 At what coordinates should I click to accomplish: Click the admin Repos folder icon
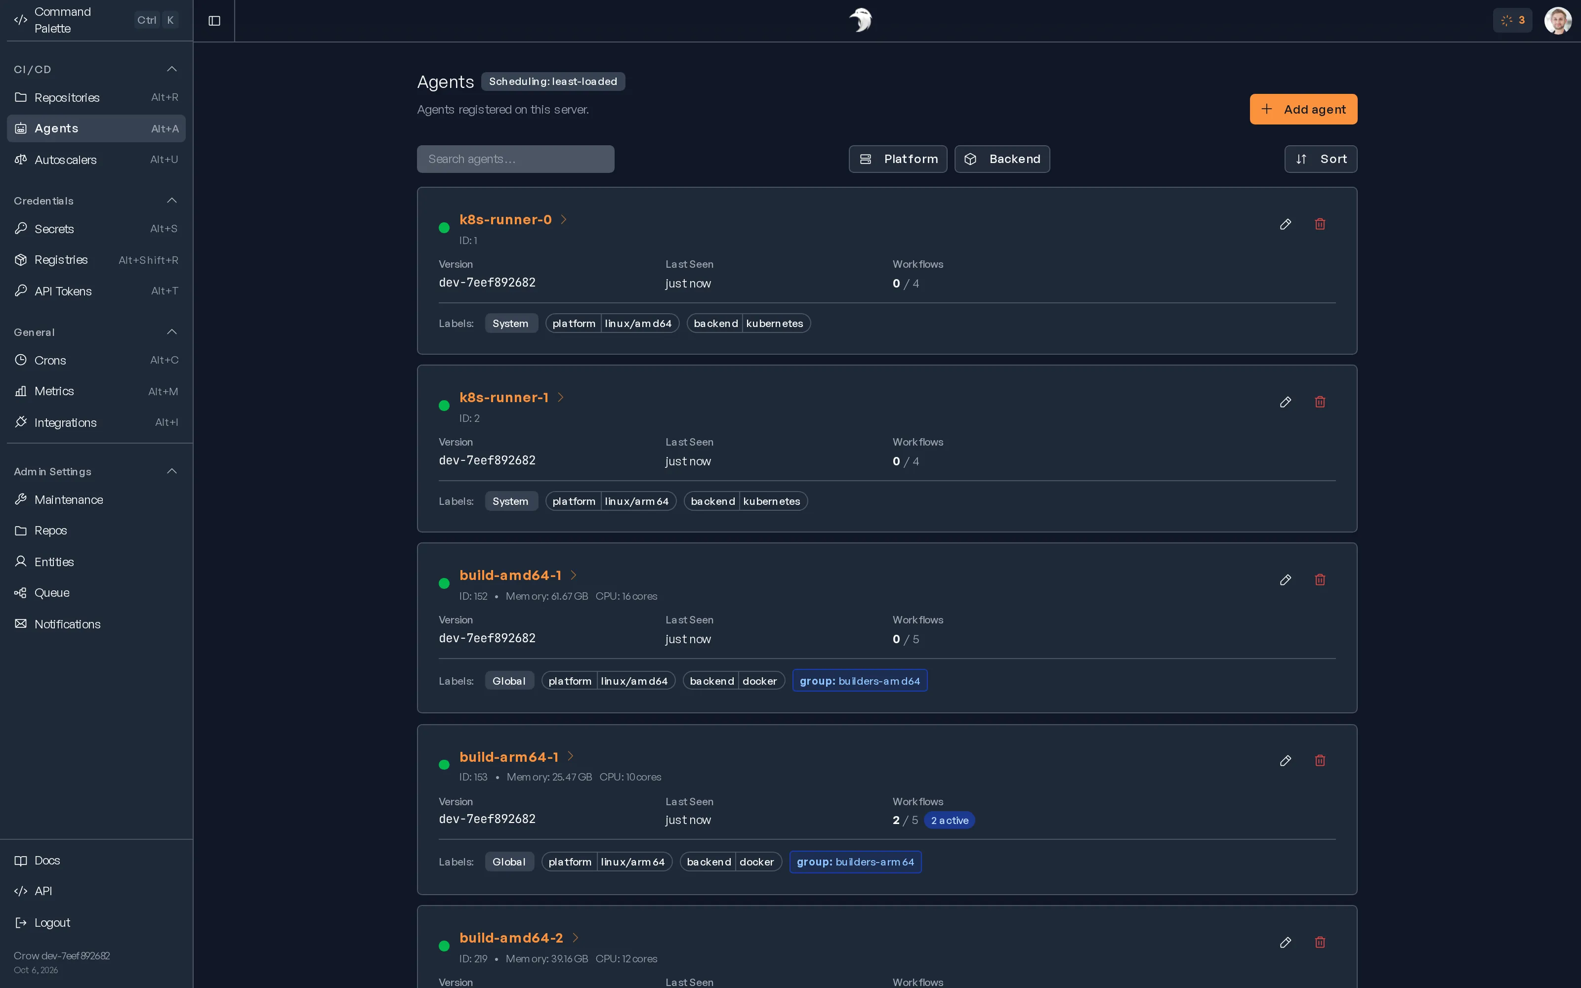pyautogui.click(x=21, y=531)
